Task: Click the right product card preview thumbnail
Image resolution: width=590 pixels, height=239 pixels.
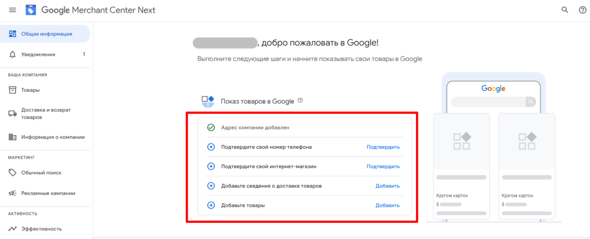Action: click(x=527, y=141)
